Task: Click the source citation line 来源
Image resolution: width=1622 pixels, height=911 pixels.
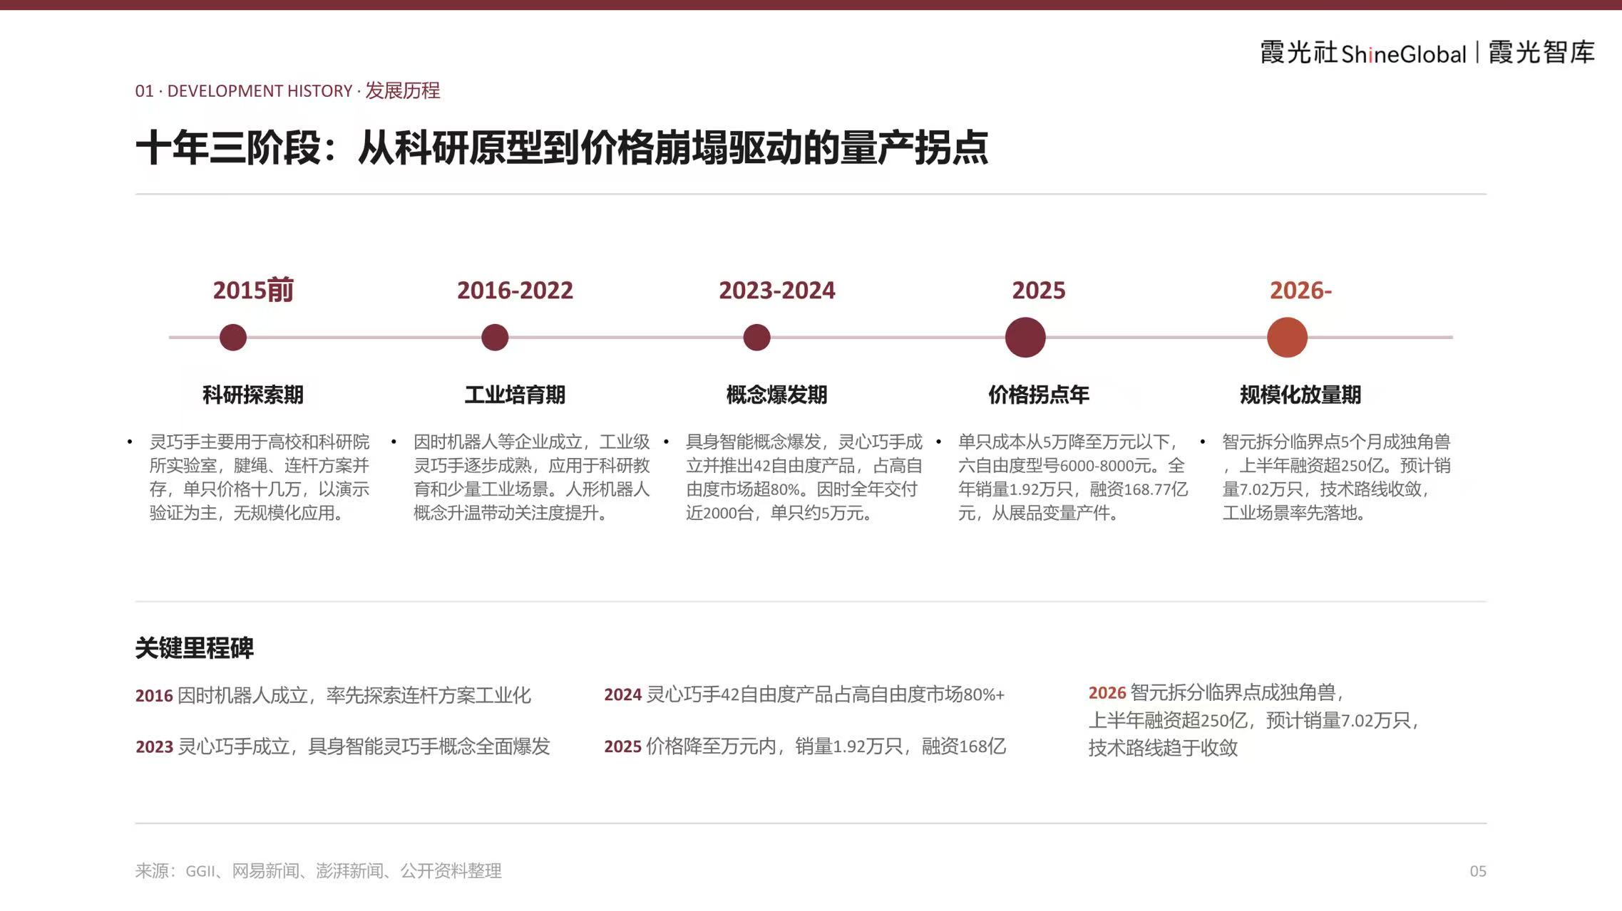Action: [319, 870]
